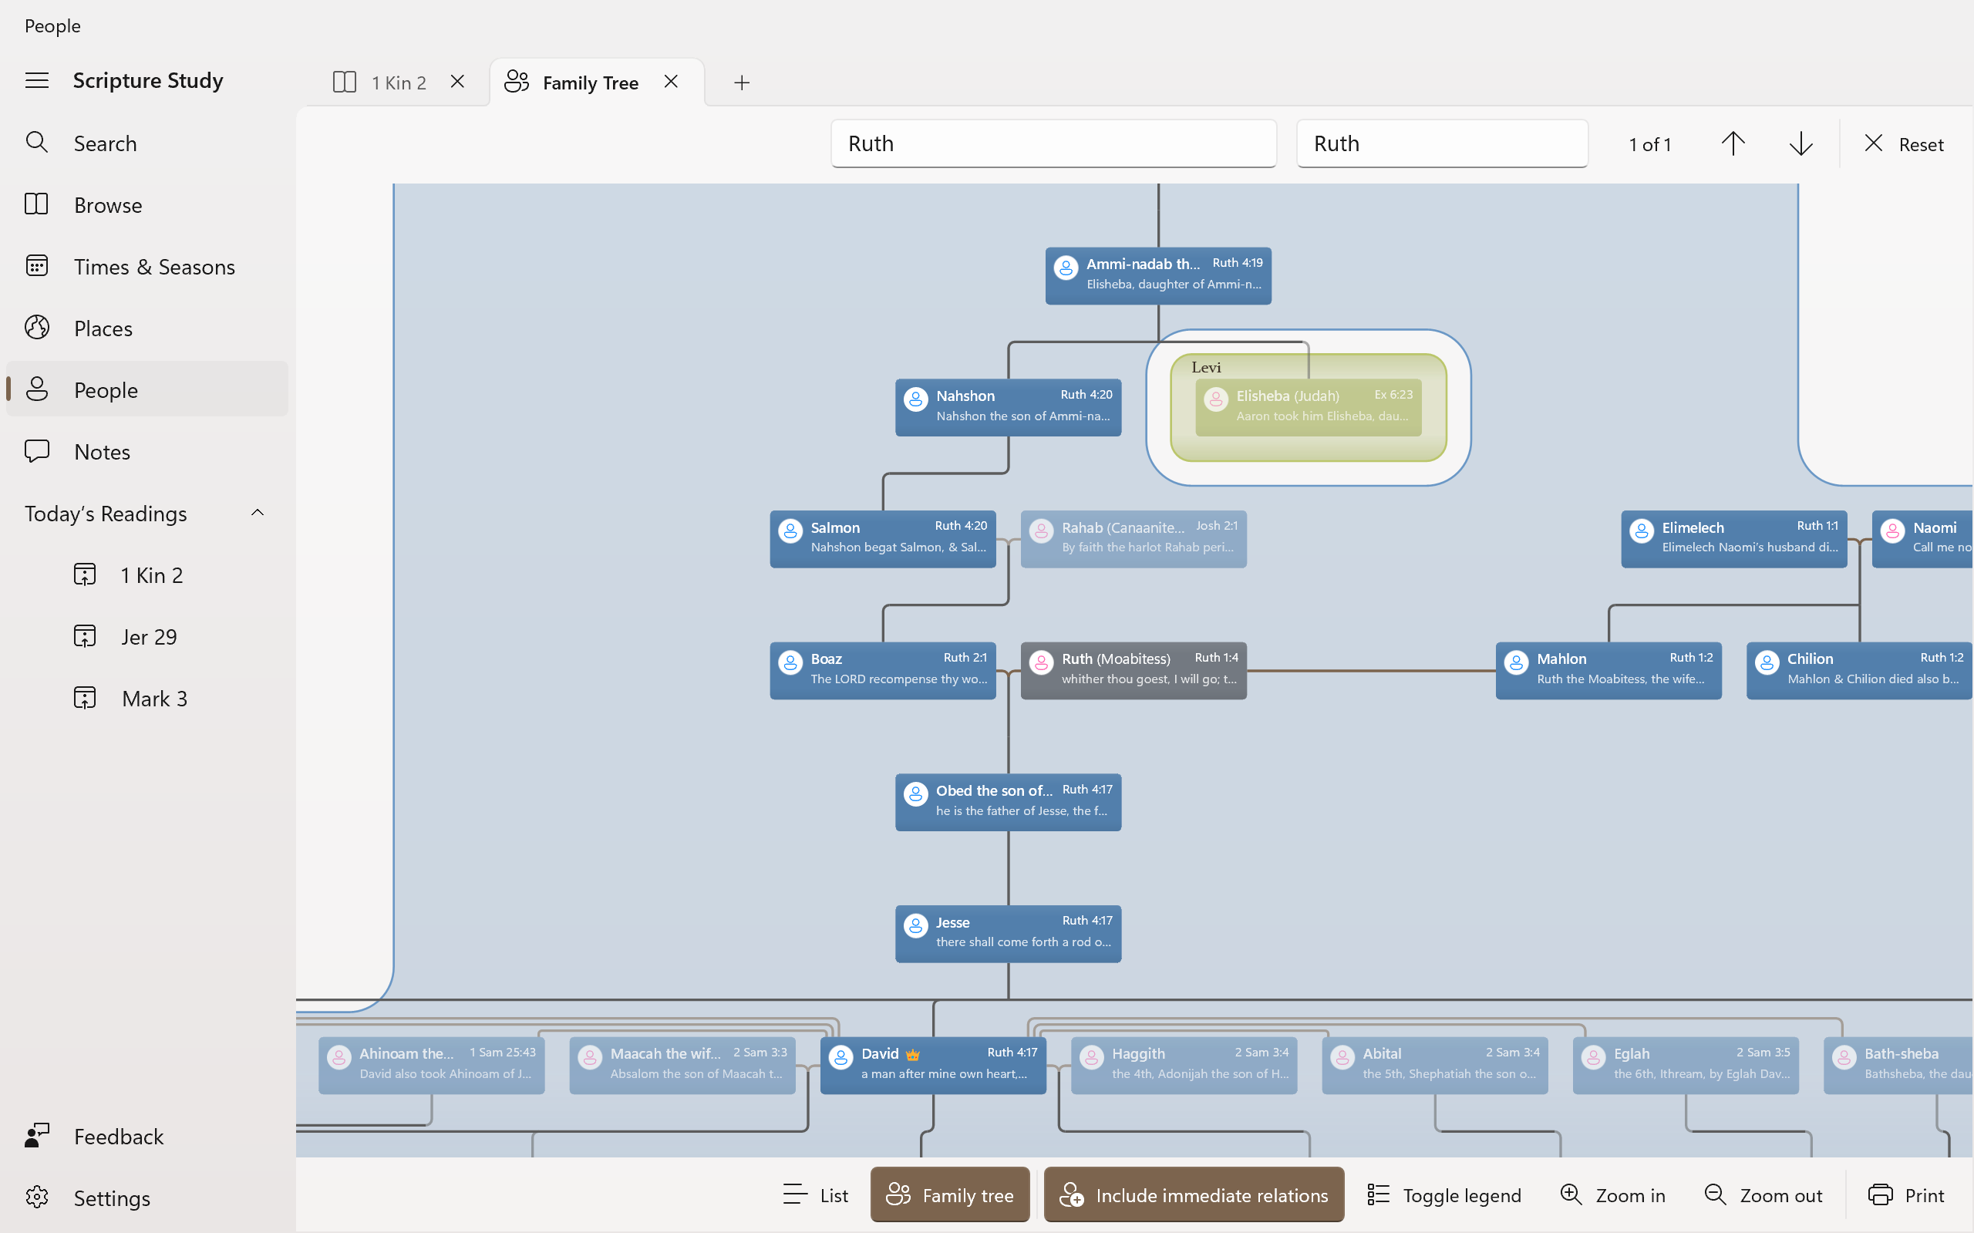1974x1233 pixels.
Task: Select the Bath-sheba person card
Action: pyautogui.click(x=1898, y=1065)
